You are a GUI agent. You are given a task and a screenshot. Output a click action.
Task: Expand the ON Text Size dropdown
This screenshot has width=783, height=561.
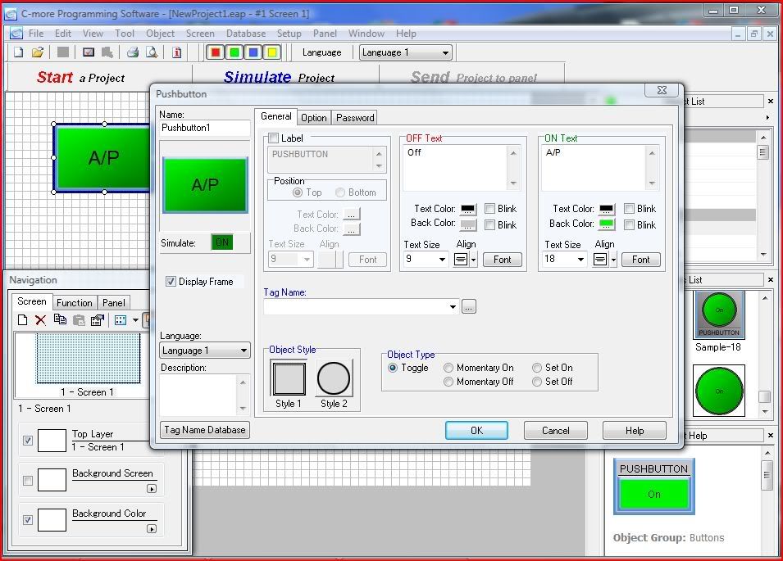(581, 260)
